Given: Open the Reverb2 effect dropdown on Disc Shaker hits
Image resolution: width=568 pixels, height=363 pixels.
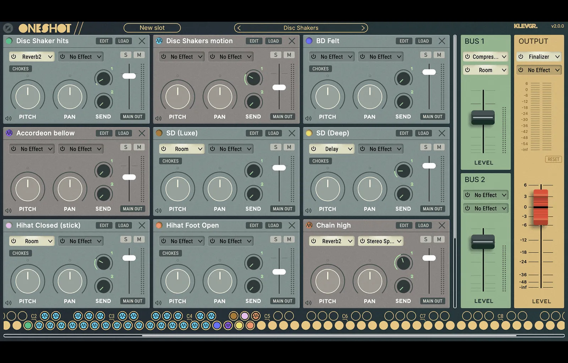Looking at the screenshot, I should tap(32, 56).
